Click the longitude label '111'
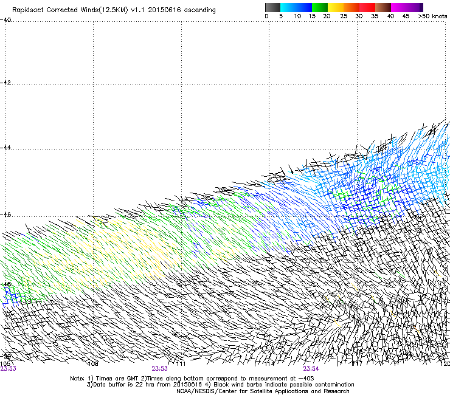This screenshot has height=395, width=450. pyautogui.click(x=181, y=364)
